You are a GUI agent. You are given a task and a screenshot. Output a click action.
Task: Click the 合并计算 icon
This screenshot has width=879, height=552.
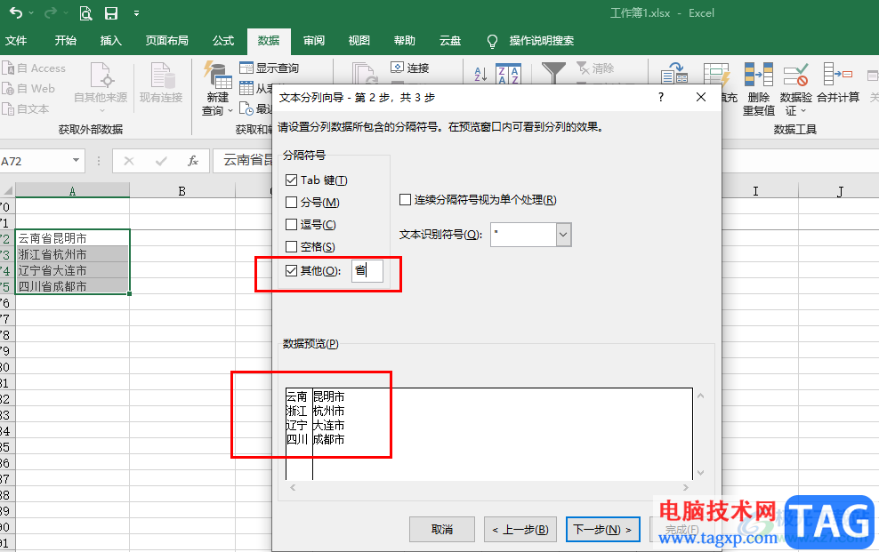838,83
